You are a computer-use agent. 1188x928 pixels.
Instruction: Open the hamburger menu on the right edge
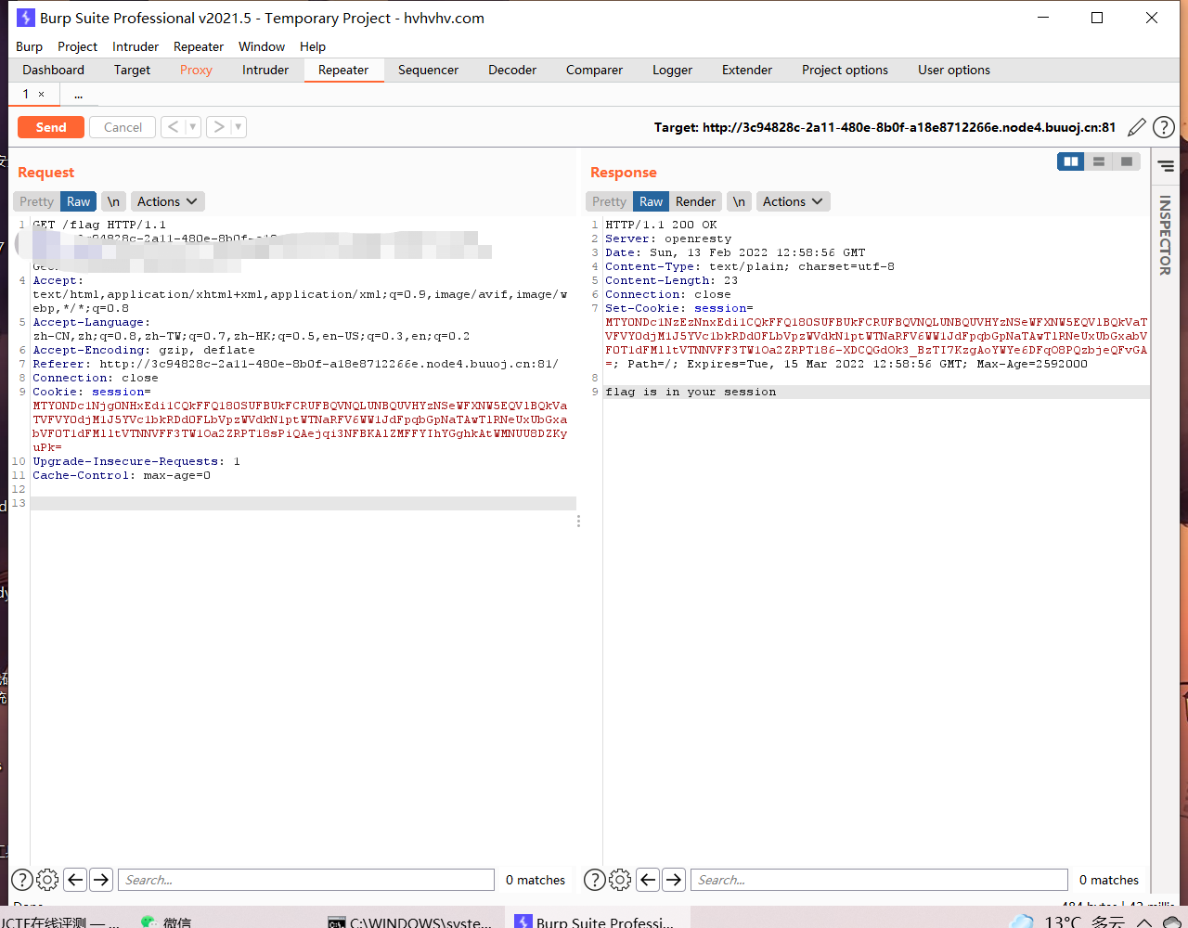tap(1165, 167)
